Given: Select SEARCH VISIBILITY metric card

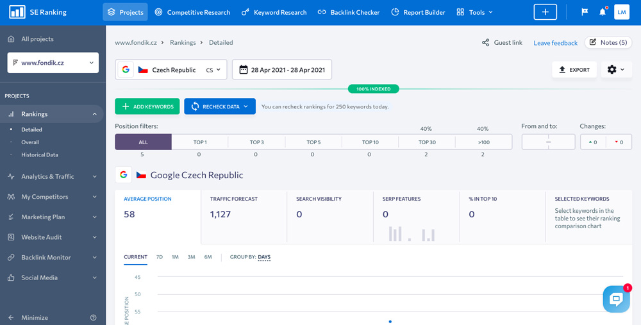Looking at the screenshot, I should (330, 216).
